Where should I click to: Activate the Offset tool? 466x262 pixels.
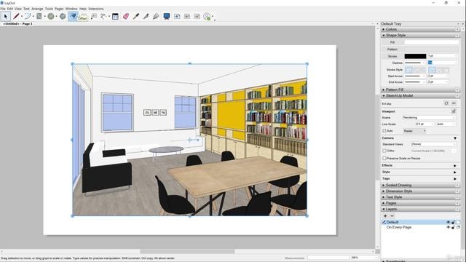click(73, 16)
